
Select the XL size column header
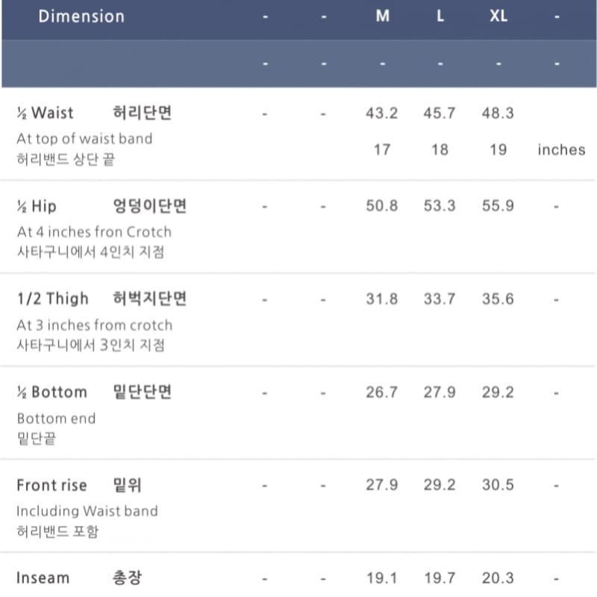point(498,16)
